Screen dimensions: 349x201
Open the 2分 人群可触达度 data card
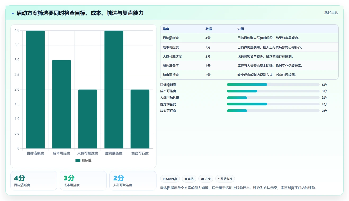point(133,181)
